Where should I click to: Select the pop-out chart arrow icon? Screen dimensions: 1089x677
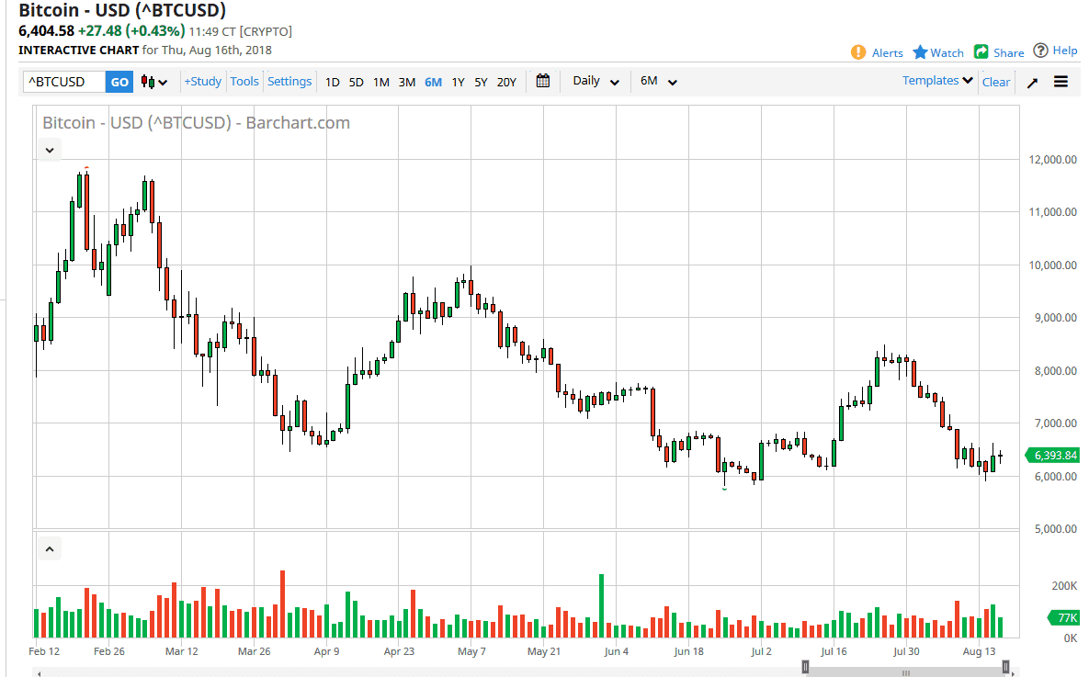pyautogui.click(x=1030, y=82)
